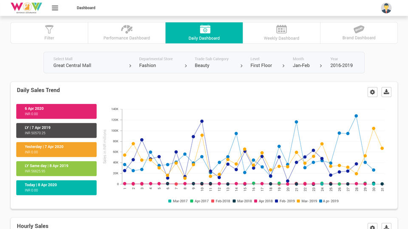Click the Mar-2019 point on day 30
The height and width of the screenshot is (229, 408).
coord(374,128)
